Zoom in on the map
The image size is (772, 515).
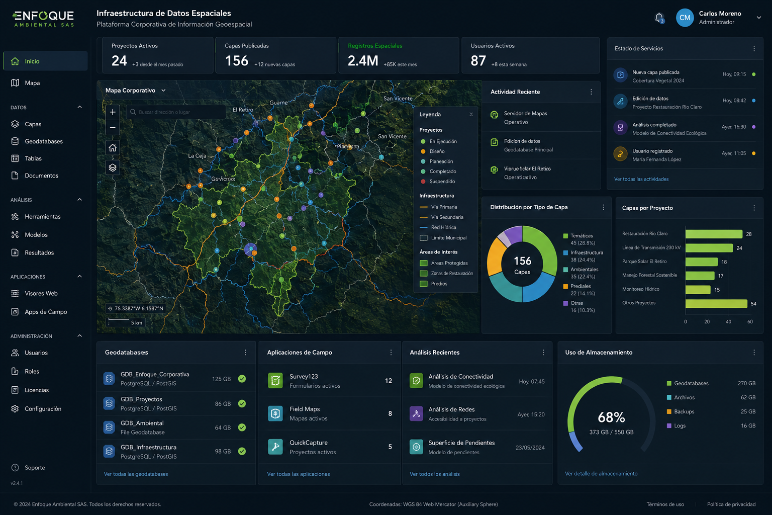coord(113,112)
